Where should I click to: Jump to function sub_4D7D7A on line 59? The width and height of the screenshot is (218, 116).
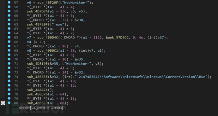coord(36,11)
